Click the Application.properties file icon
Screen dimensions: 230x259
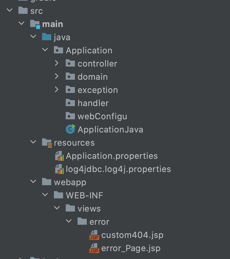coord(59,156)
